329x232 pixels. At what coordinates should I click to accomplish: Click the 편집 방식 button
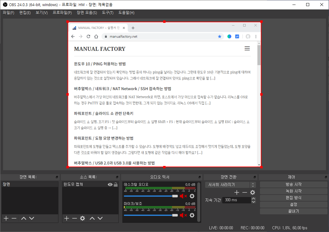pyautogui.click(x=293, y=198)
